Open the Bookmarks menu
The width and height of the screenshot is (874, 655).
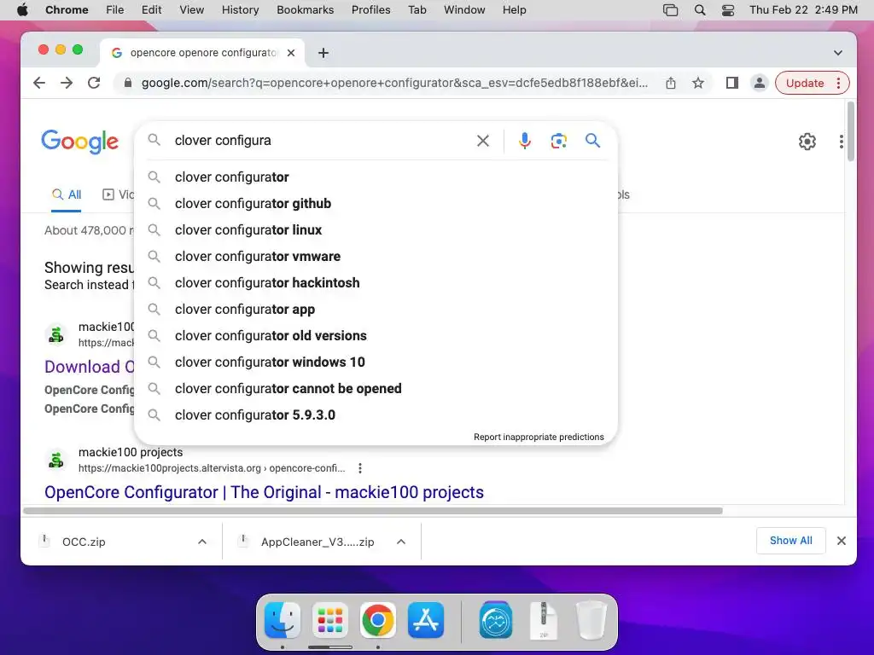click(305, 10)
